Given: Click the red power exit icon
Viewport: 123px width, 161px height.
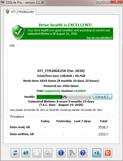Looking at the screenshot, I should [108, 153].
